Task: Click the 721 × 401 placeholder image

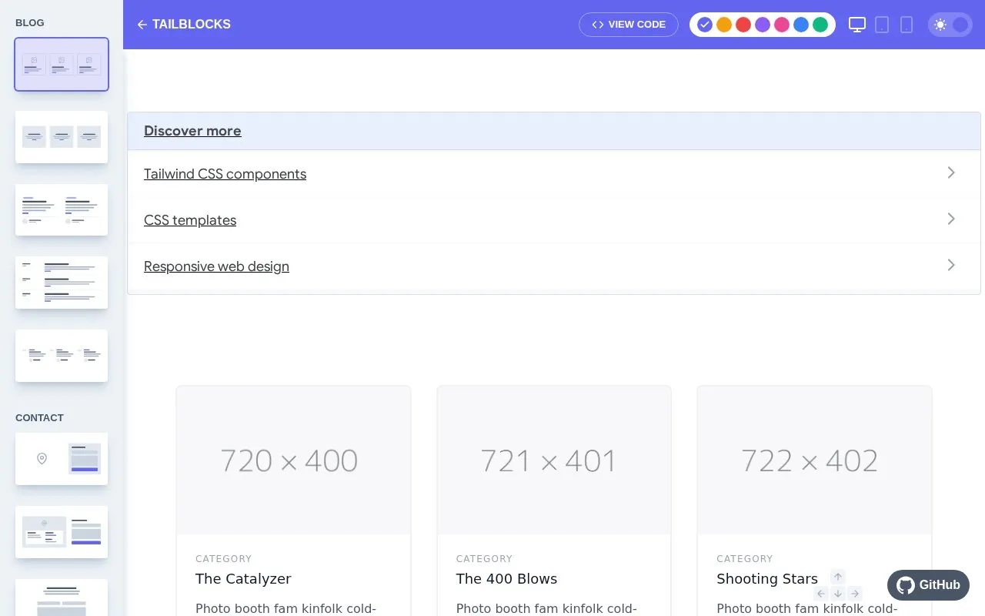Action: [x=554, y=460]
